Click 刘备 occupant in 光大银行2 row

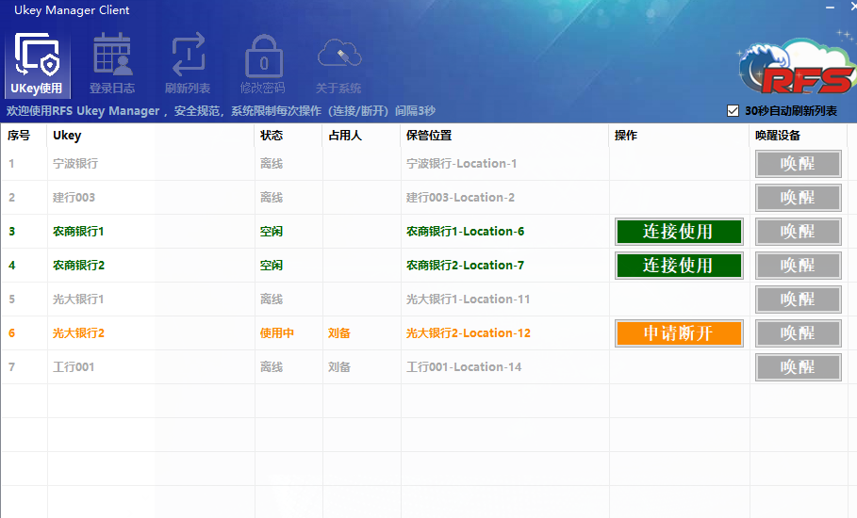[338, 333]
